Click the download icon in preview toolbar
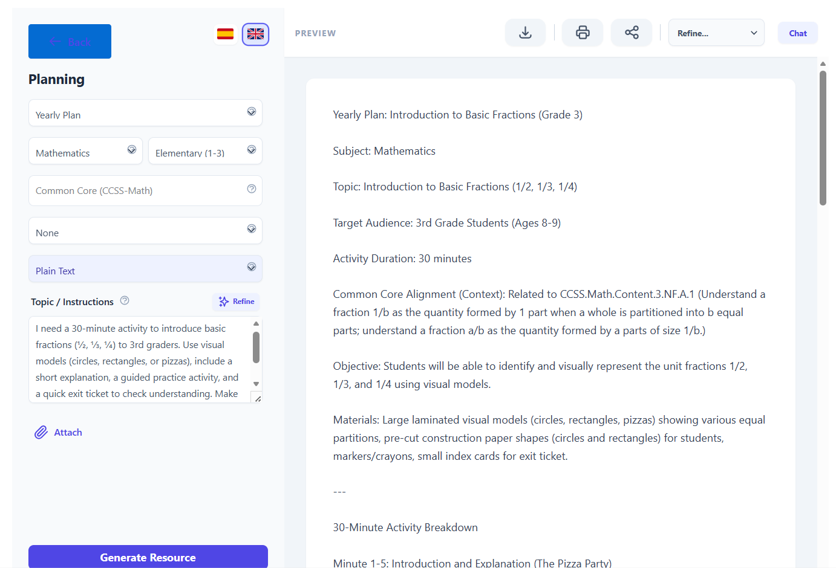 point(525,33)
